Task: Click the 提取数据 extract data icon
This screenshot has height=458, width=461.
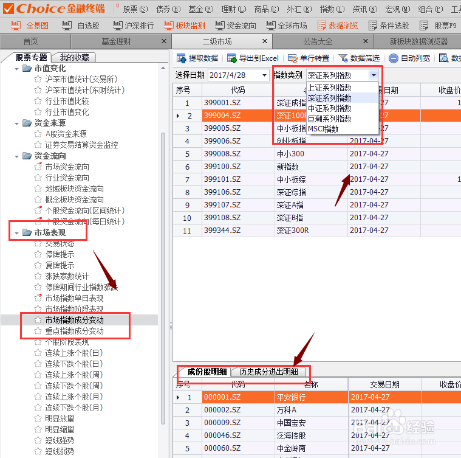Action: tap(182, 58)
